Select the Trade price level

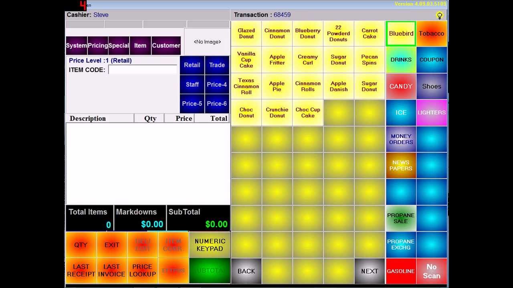tap(217, 65)
